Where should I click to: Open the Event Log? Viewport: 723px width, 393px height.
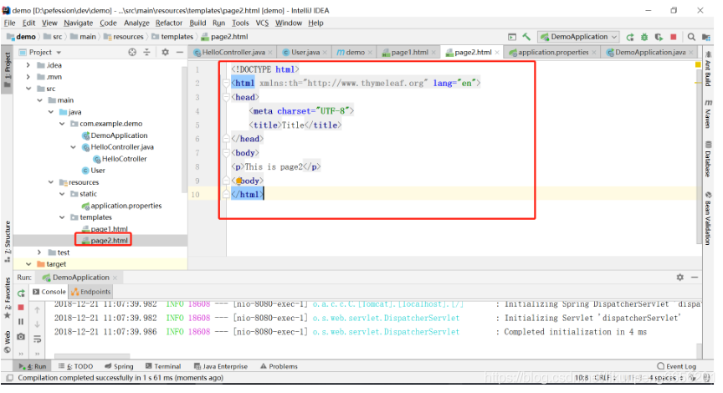tap(676, 366)
